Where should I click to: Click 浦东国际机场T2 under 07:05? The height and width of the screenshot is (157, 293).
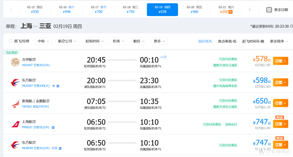click(x=95, y=108)
